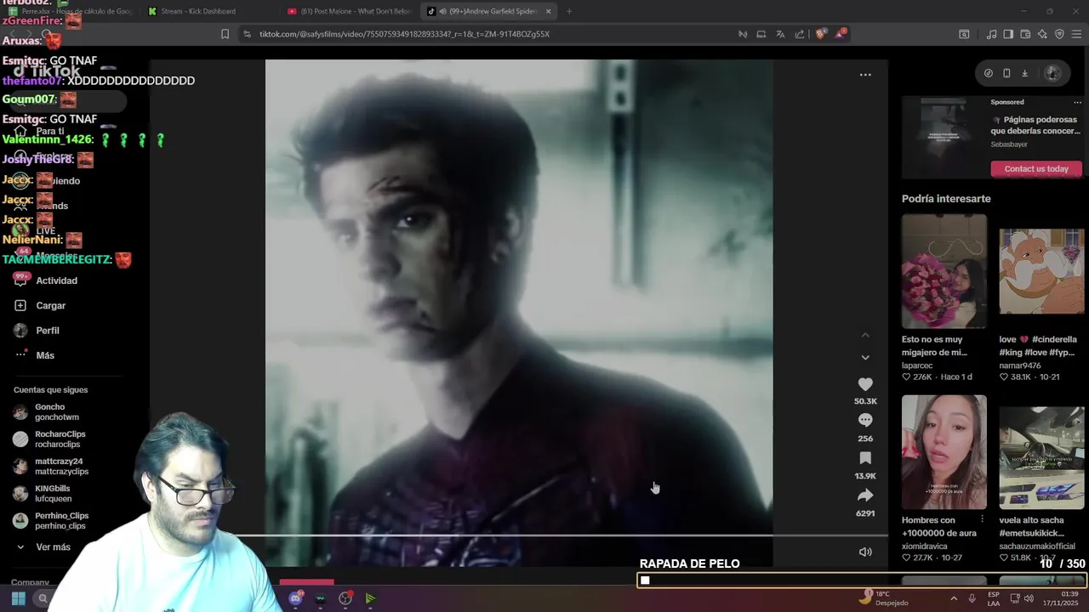Image resolution: width=1089 pixels, height=612 pixels.
Task: Open the Leo AI sparkle icon
Action: [x=1042, y=34]
